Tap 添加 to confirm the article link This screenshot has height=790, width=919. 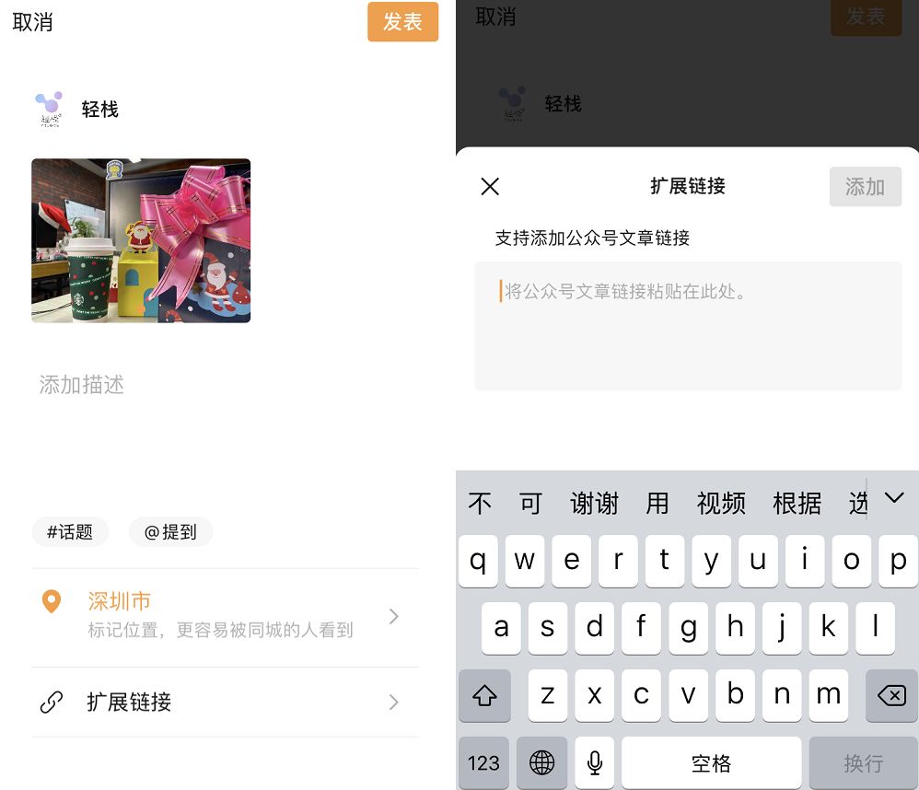[866, 187]
